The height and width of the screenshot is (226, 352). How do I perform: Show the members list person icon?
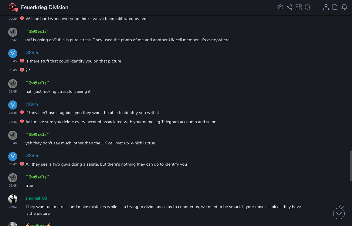(326, 7)
